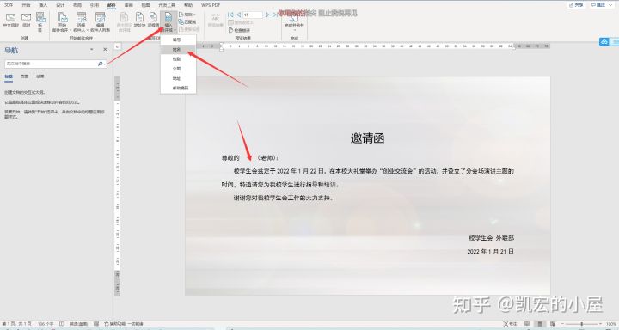The image size is (619, 330).
Task: Click the magnifier search icon in navigation
Action: (101, 64)
